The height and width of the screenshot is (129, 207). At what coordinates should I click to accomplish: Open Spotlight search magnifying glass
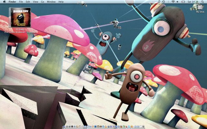point(203,2)
